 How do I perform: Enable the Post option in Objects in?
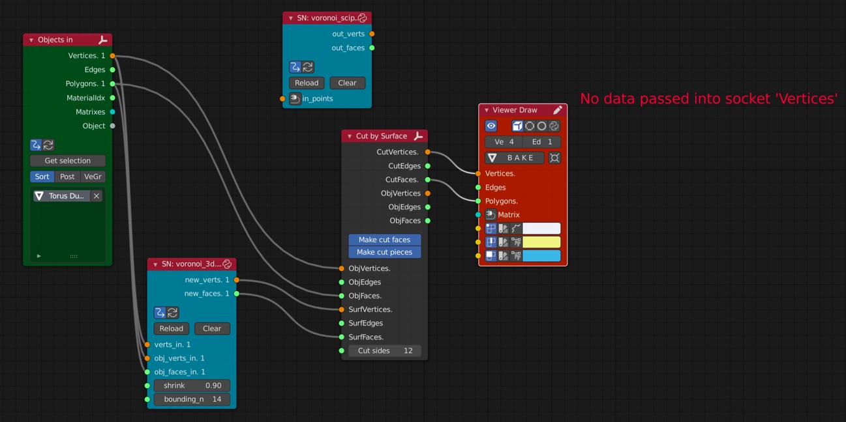pos(67,176)
